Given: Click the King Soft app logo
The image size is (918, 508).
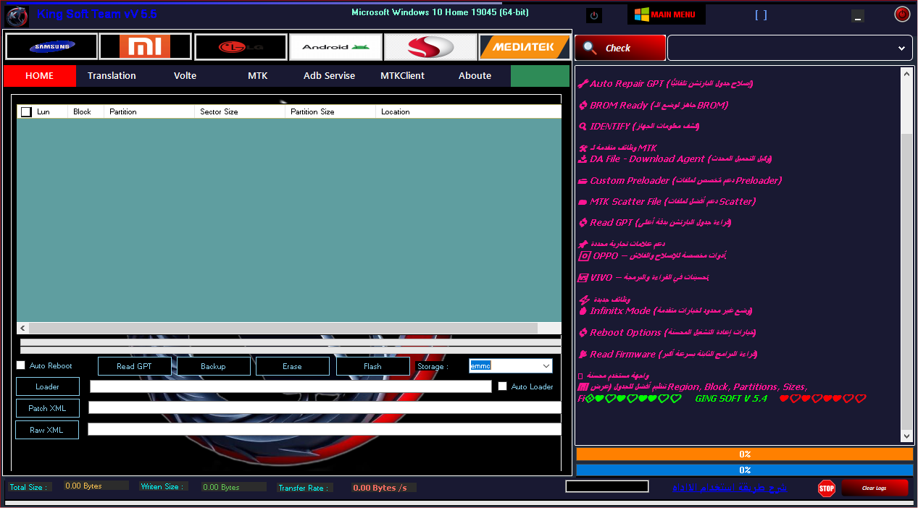Looking at the screenshot, I should tap(16, 16).
